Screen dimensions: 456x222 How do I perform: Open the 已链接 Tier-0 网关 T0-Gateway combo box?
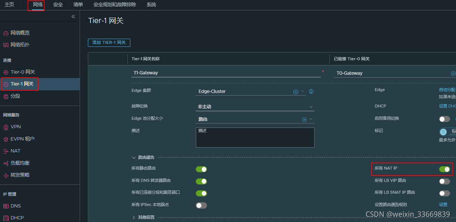pos(395,73)
